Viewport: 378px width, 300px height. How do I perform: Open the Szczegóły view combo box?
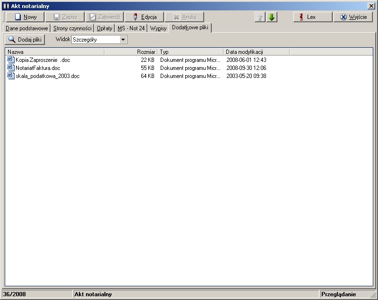95,40
